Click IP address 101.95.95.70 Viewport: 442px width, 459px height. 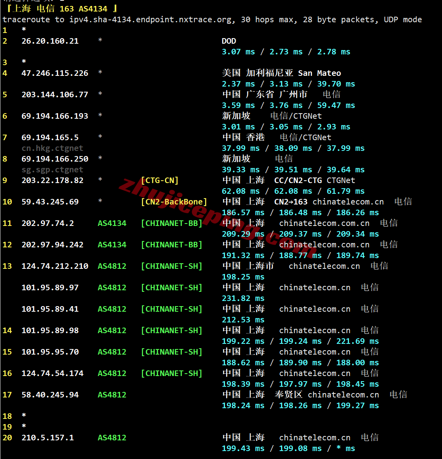point(50,352)
